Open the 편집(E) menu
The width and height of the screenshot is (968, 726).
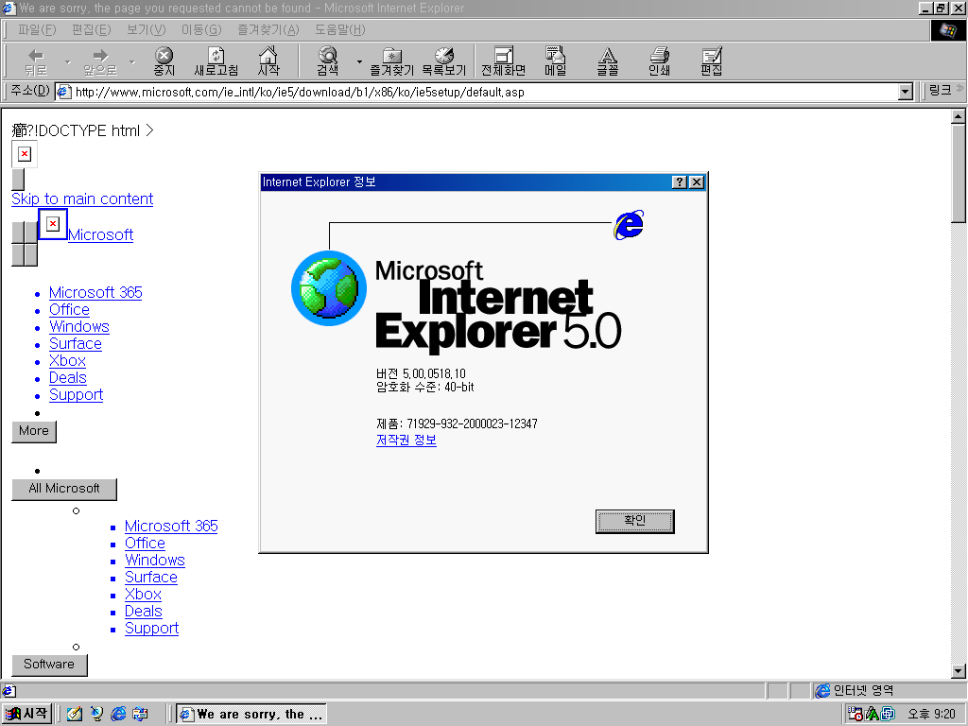point(91,29)
